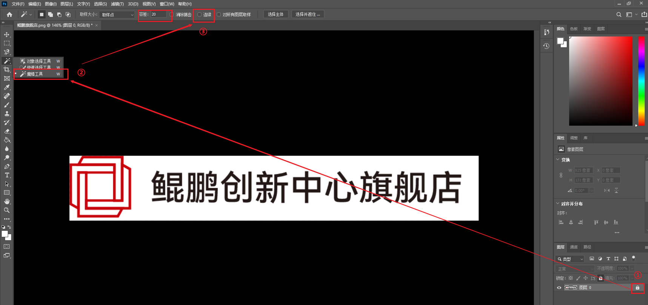This screenshot has height=305, width=648.
Task: Select the Clone Stamp tool
Action: (x=7, y=114)
